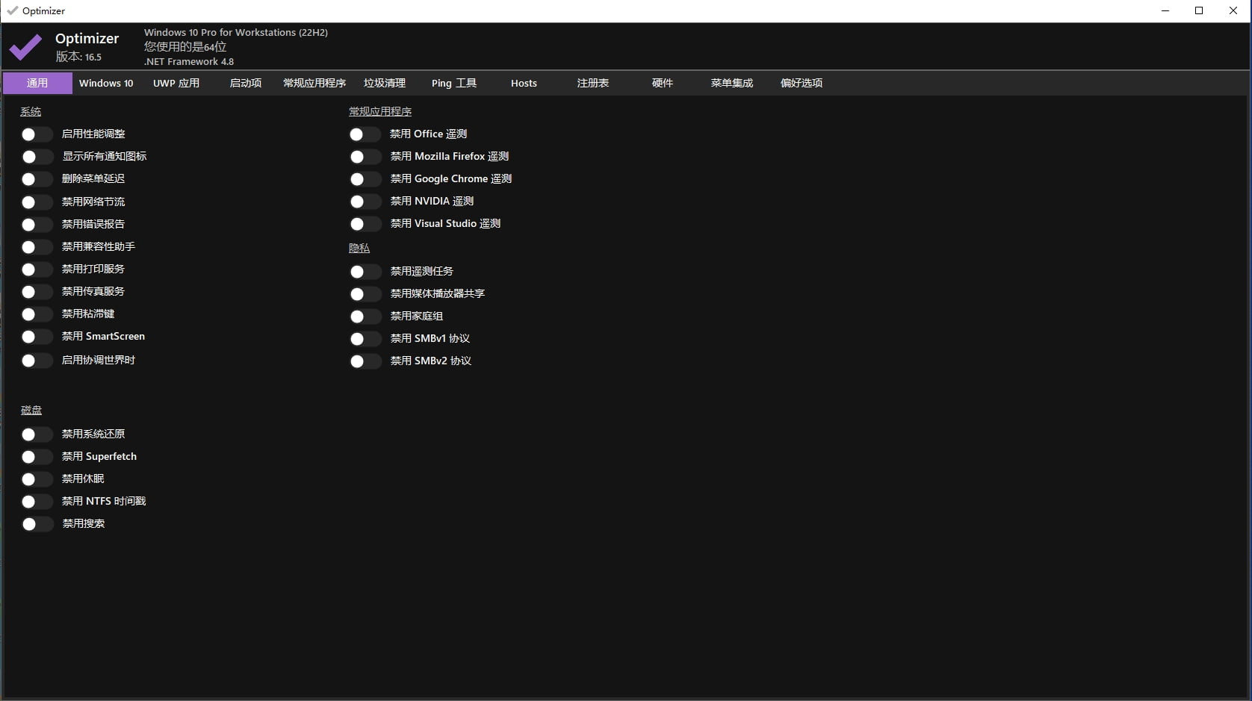Switch to the 启动项 tab
This screenshot has height=701, width=1252.
coord(246,83)
